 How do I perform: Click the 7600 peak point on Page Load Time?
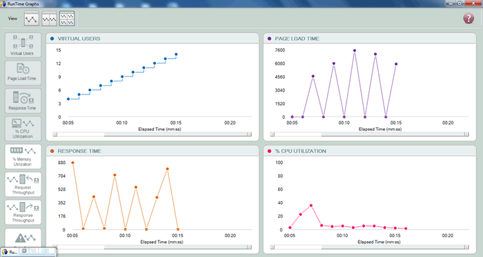(x=355, y=50)
